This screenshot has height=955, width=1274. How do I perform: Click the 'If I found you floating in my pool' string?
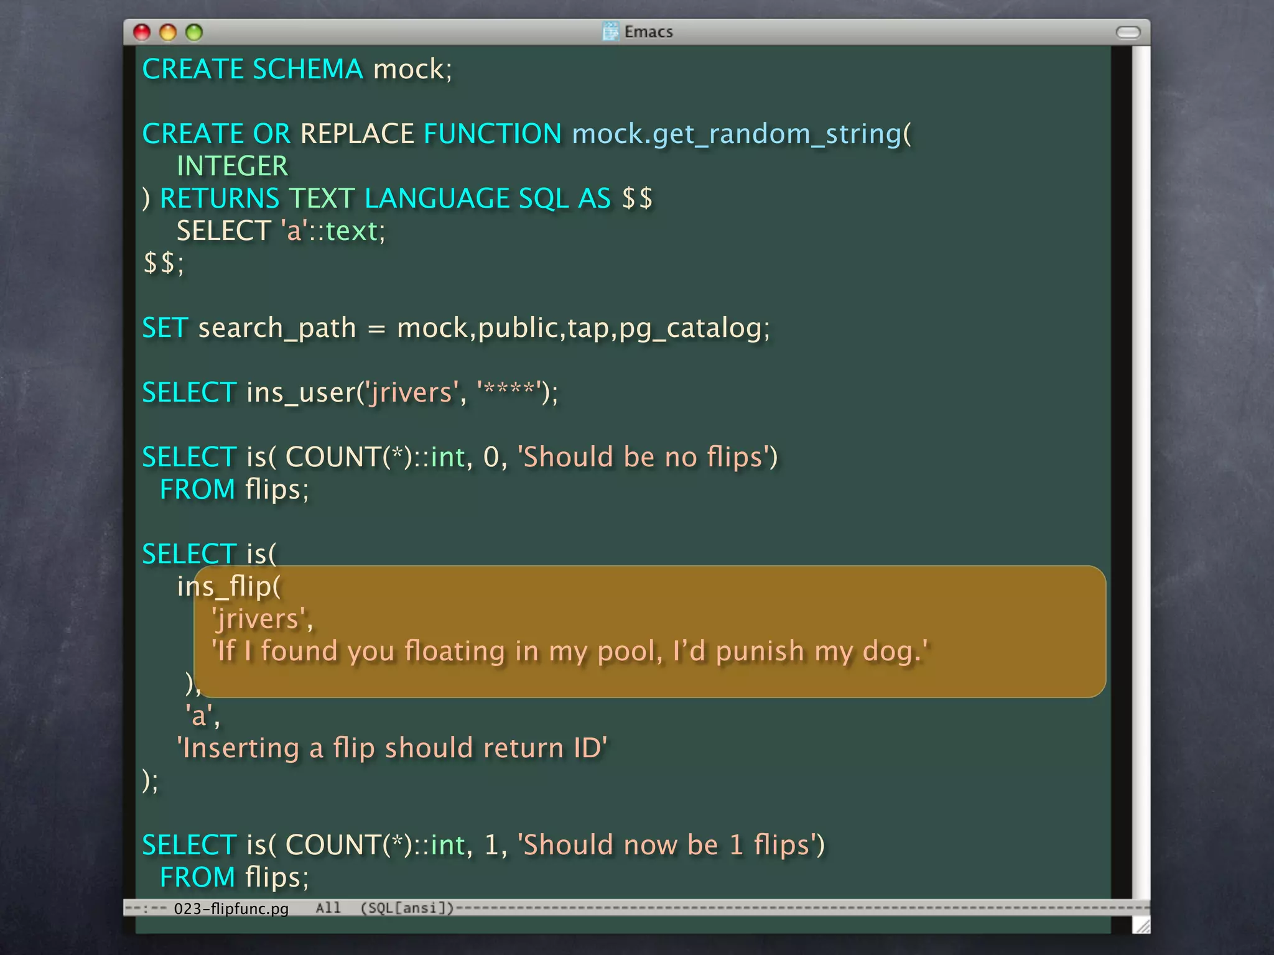coord(570,652)
